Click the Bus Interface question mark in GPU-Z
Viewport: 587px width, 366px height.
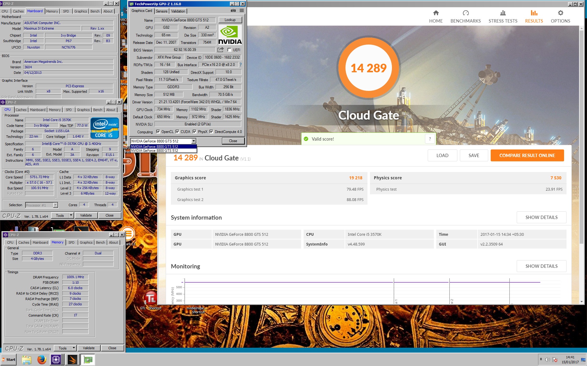[x=241, y=65]
